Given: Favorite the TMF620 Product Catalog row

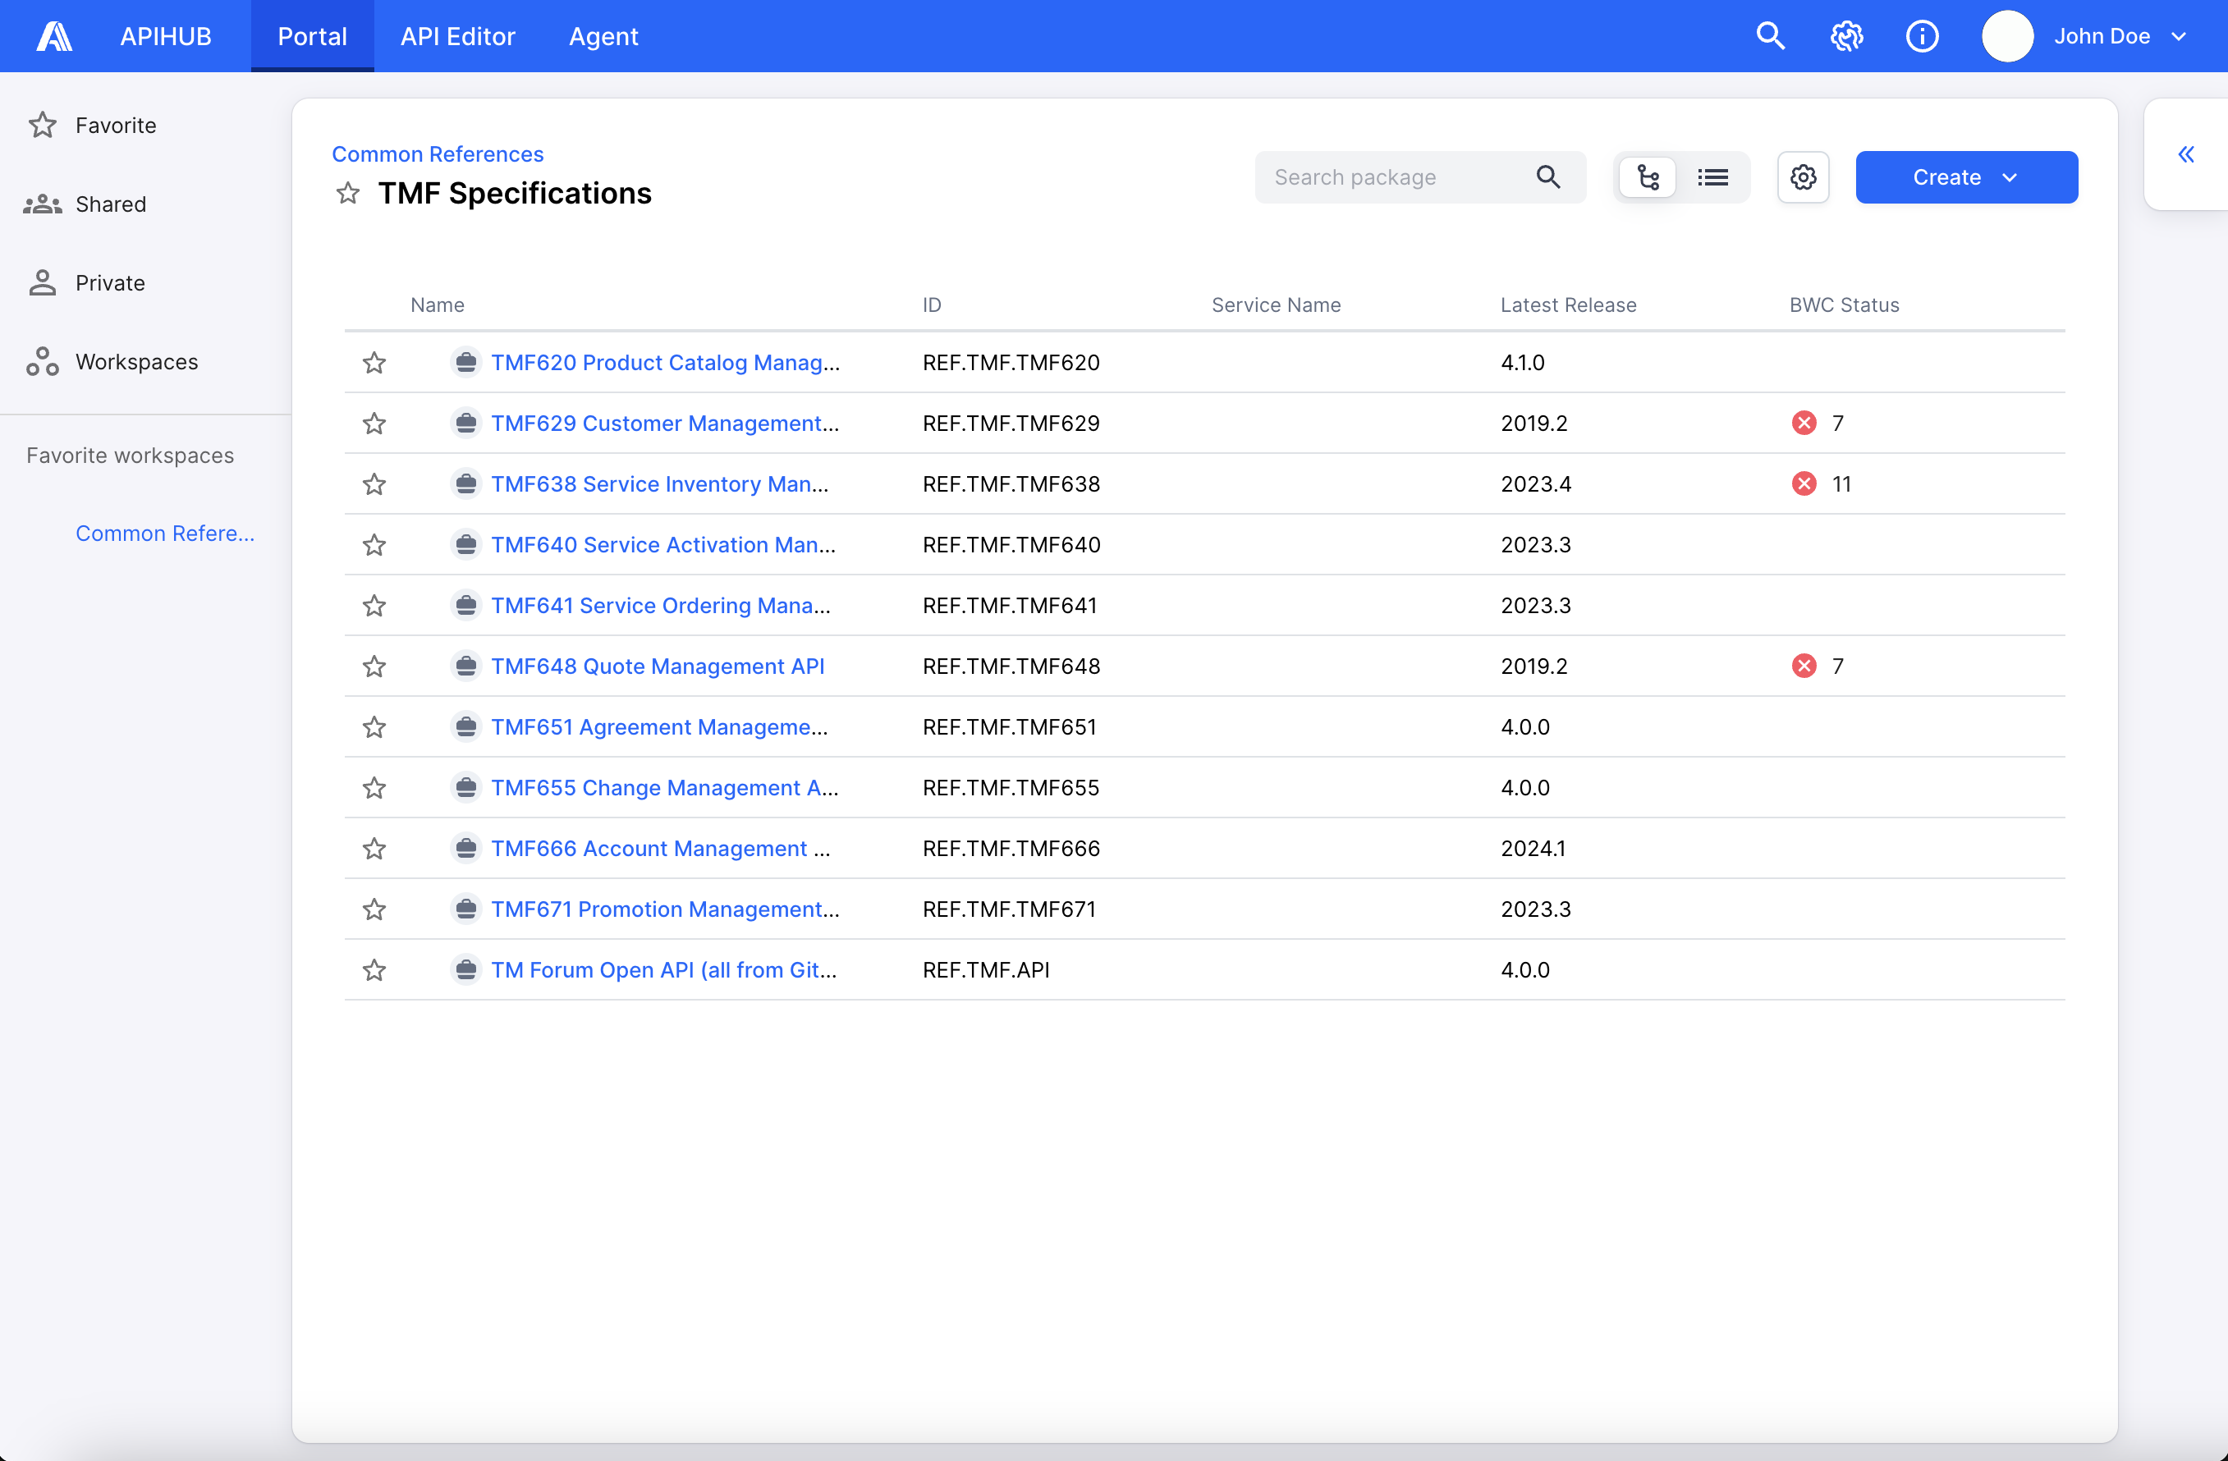Looking at the screenshot, I should click(374, 362).
